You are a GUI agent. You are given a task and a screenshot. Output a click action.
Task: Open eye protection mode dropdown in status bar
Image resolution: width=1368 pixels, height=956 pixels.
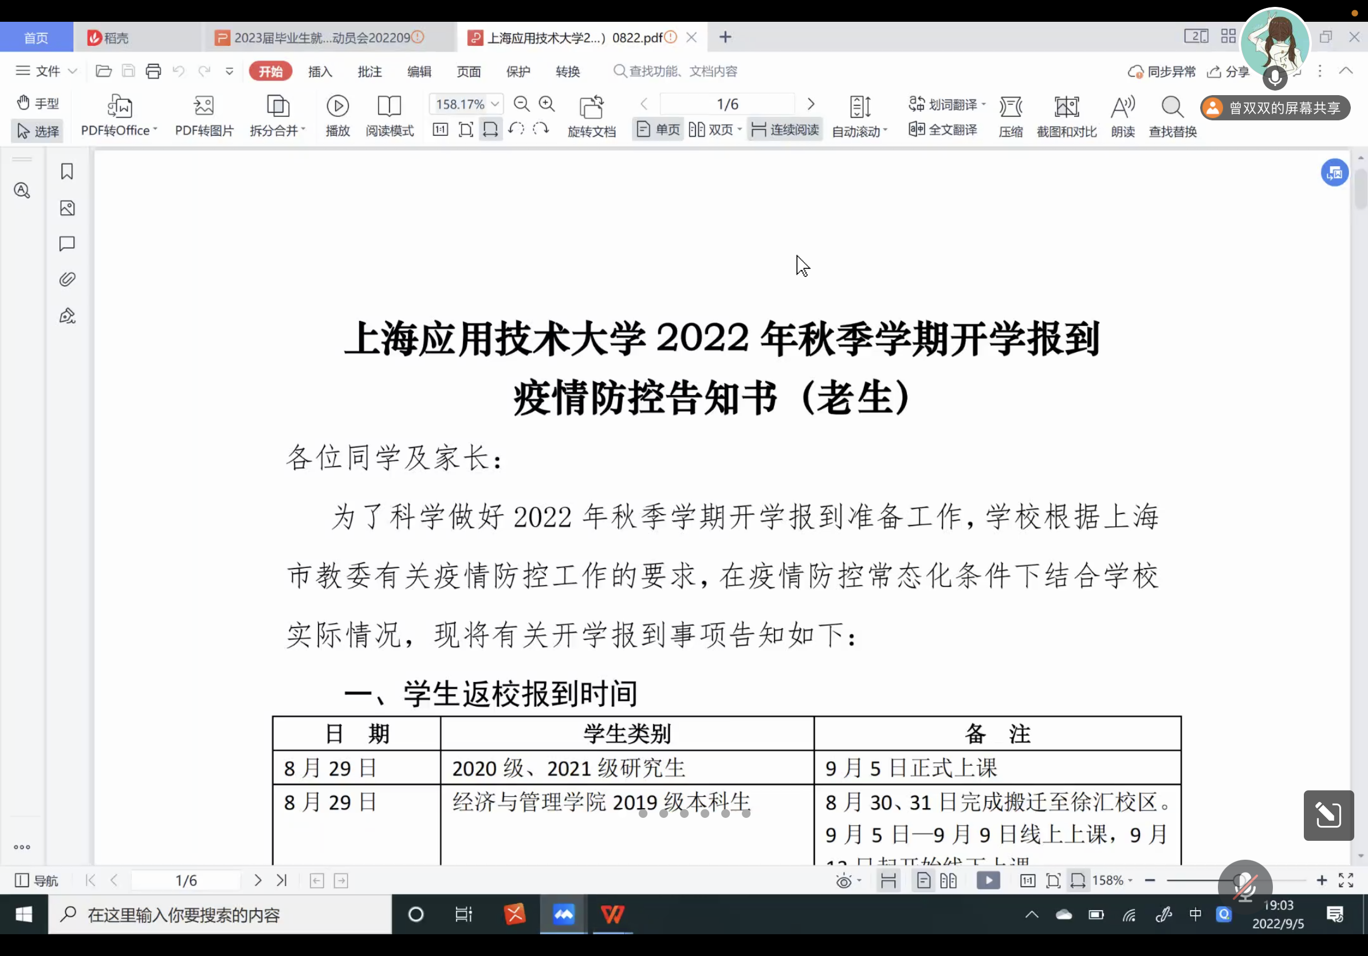pyautogui.click(x=848, y=881)
